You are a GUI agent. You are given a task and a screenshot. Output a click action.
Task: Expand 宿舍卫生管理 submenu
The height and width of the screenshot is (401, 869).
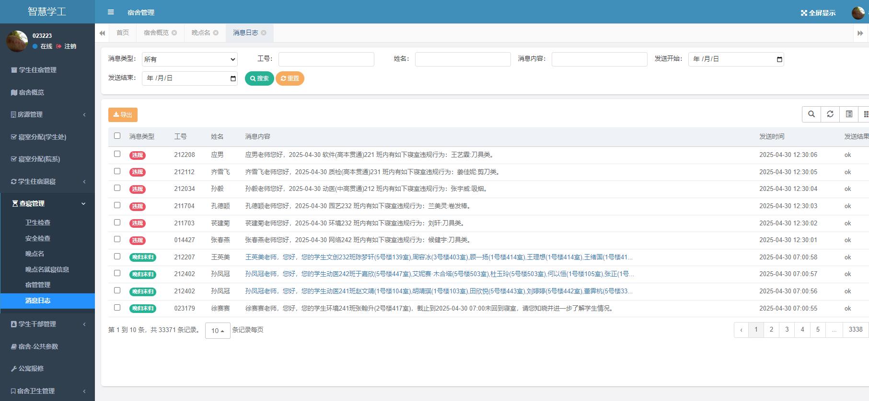click(x=47, y=391)
